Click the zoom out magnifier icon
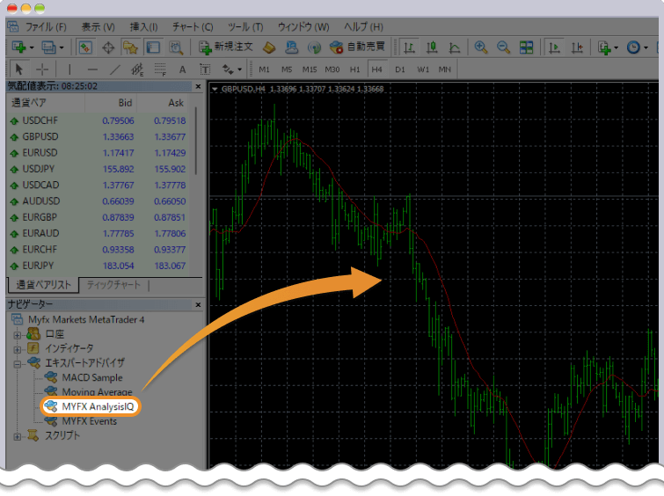The height and width of the screenshot is (496, 664). [x=503, y=47]
